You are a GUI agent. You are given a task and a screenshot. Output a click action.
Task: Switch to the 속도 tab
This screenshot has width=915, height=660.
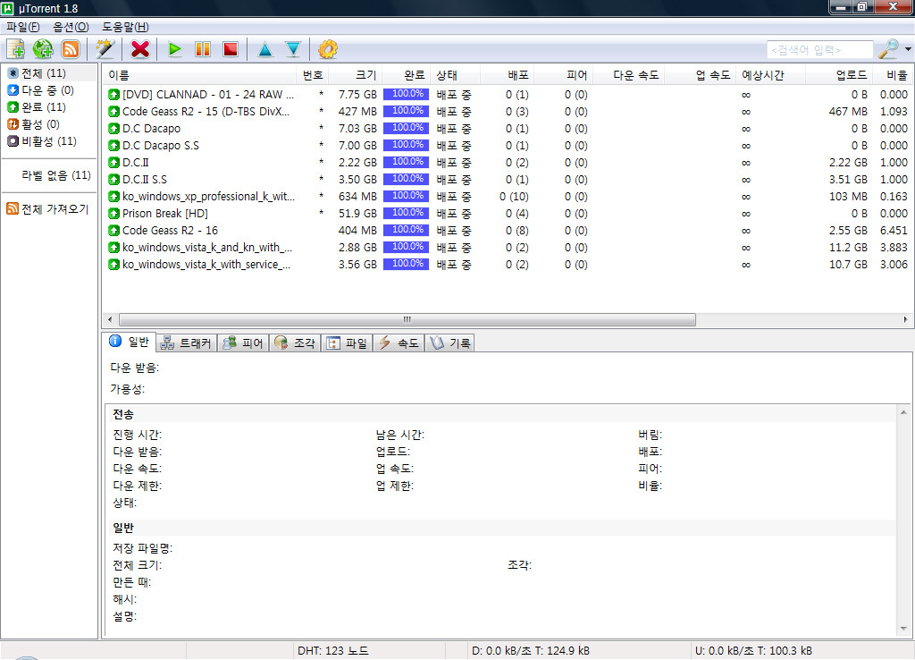click(399, 343)
